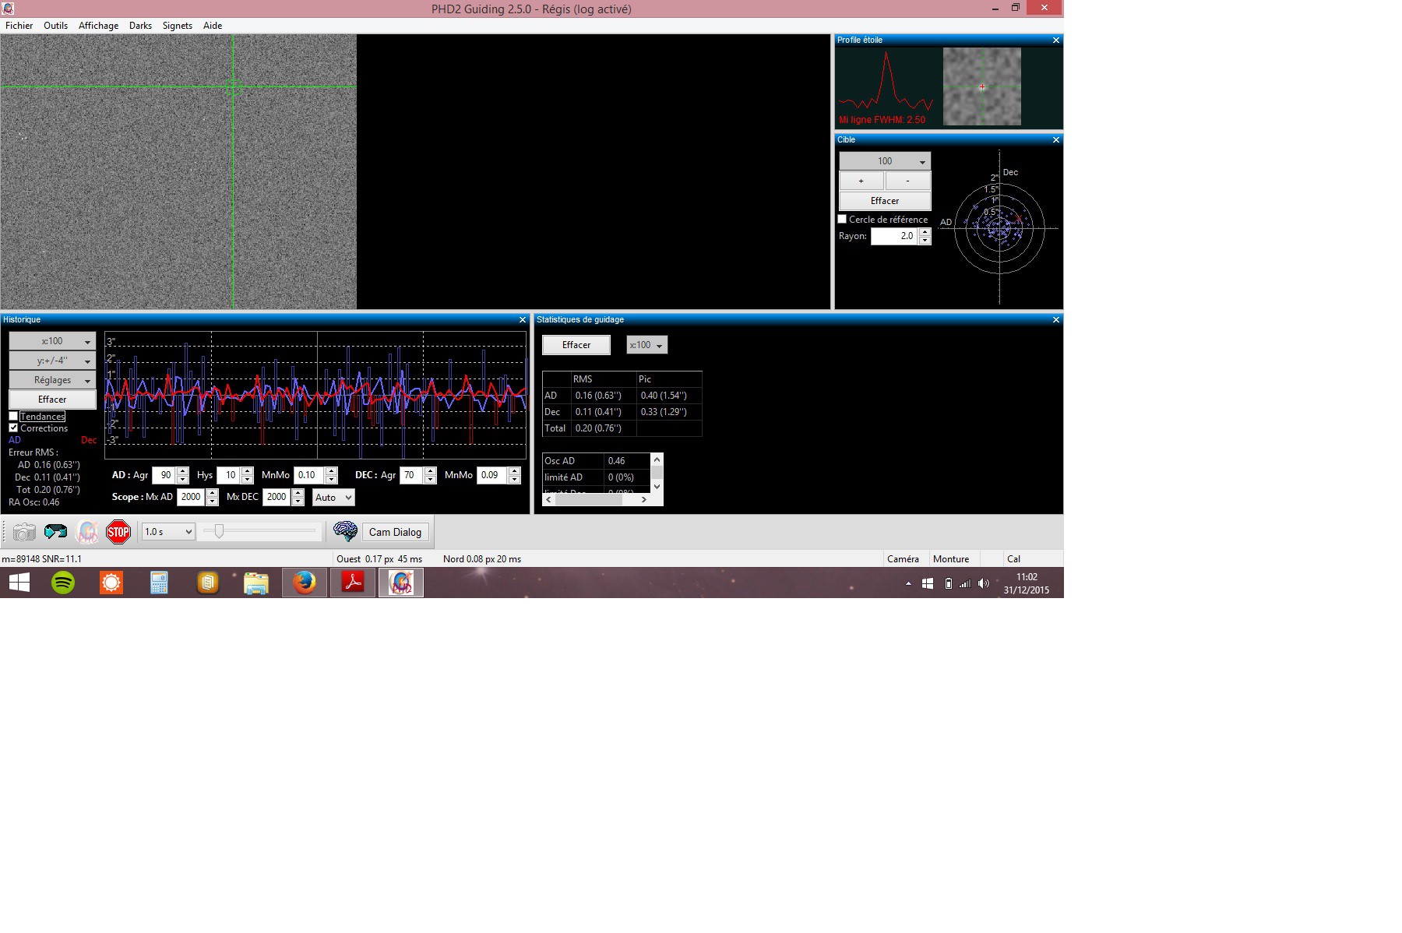Click the plus zoom button in Cible
1402x933 pixels.
(x=861, y=181)
